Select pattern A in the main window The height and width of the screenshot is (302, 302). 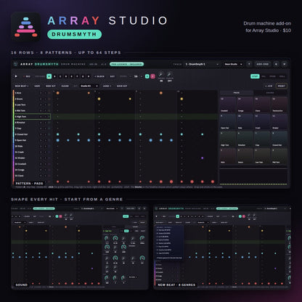pyautogui.click(x=49, y=76)
